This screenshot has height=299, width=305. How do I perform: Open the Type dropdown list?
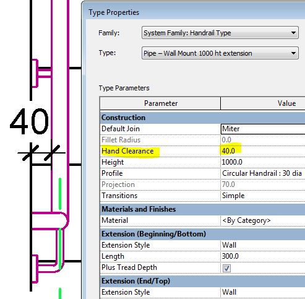click(x=220, y=53)
